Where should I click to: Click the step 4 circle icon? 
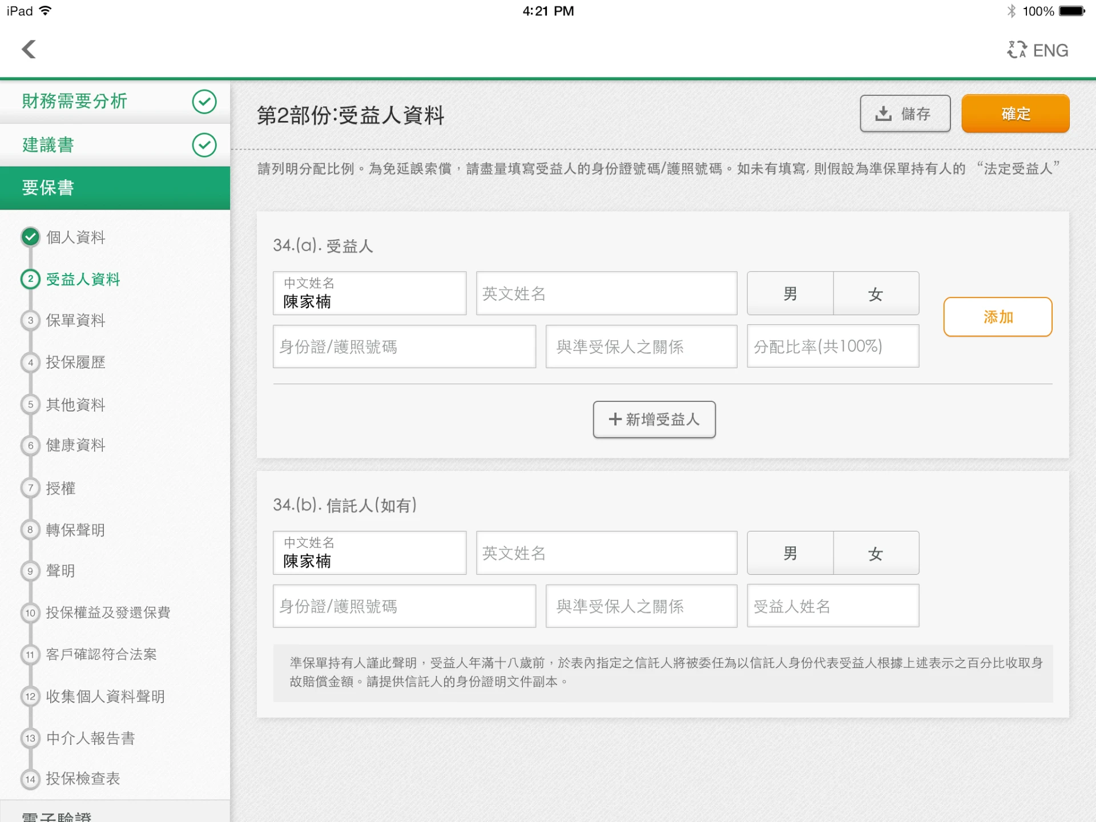(x=30, y=362)
